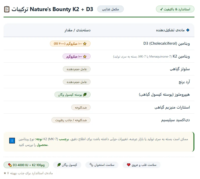Viewport: 200px width, 179px height.
Task: Select the سلامت استخوان tag
Action: [x=102, y=165]
